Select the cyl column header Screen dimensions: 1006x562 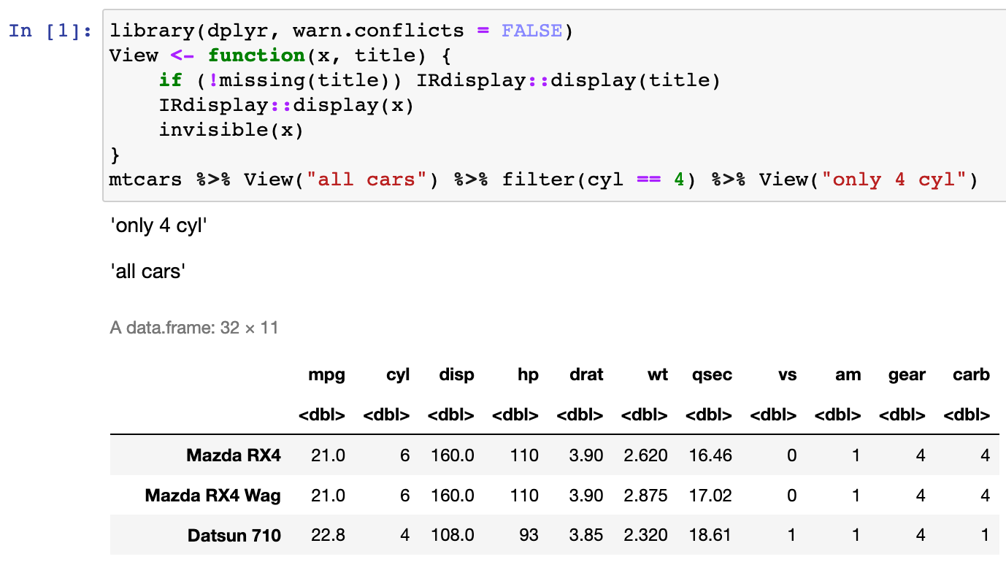[397, 374]
